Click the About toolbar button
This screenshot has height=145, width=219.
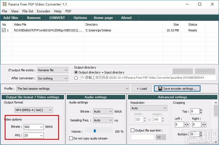tap(126, 18)
